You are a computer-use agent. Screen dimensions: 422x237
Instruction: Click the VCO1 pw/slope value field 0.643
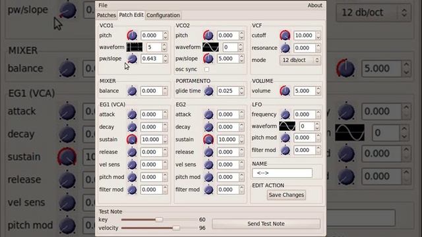152,59
